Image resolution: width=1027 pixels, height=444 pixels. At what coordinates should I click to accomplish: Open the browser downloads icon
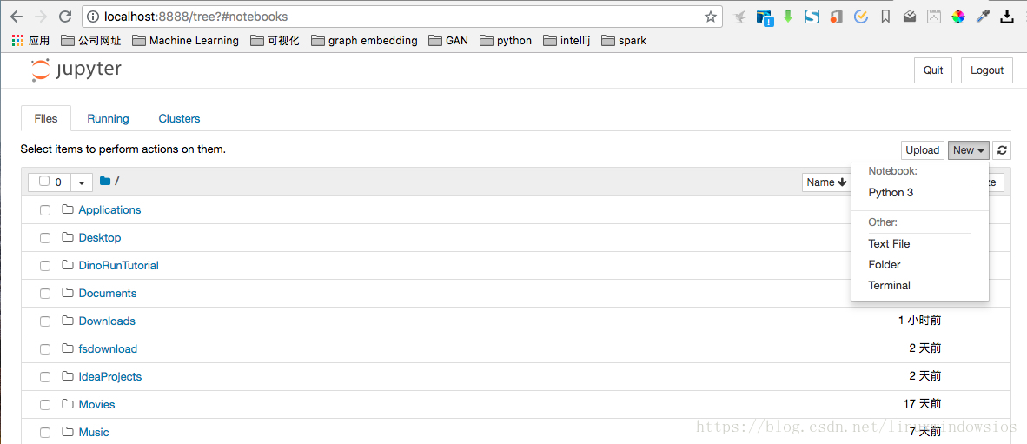1007,17
